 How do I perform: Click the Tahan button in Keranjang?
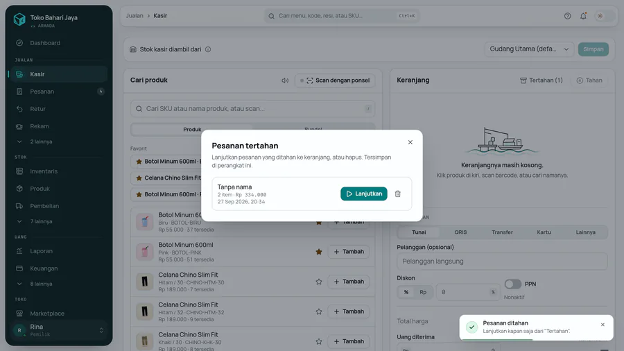coord(589,80)
